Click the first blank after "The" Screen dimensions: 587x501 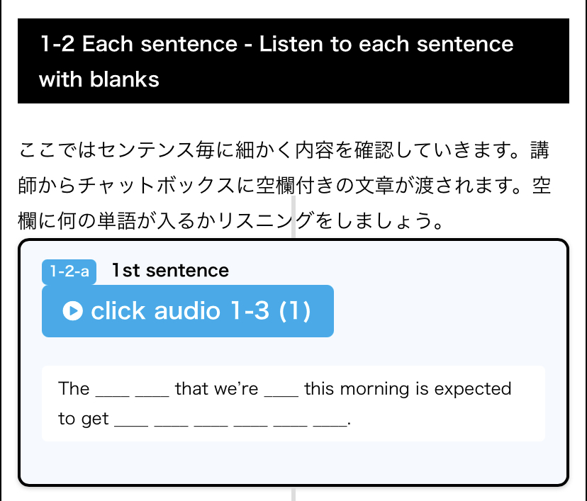pyautogui.click(x=112, y=391)
